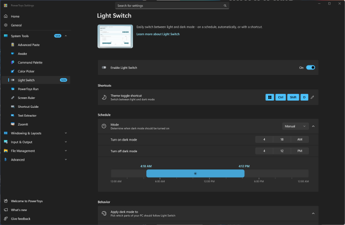The image size is (345, 225).
Task: Set turn off dark mode minutes
Action: coord(282,151)
